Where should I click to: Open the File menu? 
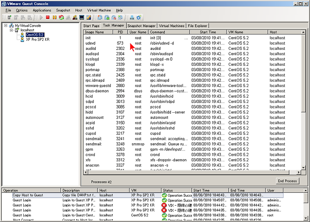click(x=8, y=10)
